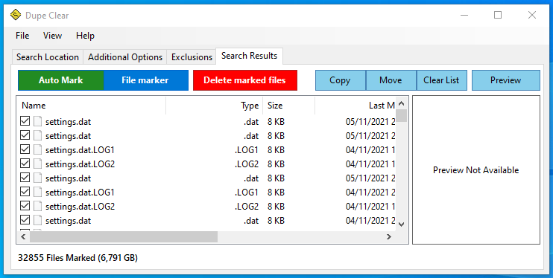Select settings.dat.LOG1 file name dated 04/11/2021 1
553x278 pixels.
pyautogui.click(x=80, y=150)
